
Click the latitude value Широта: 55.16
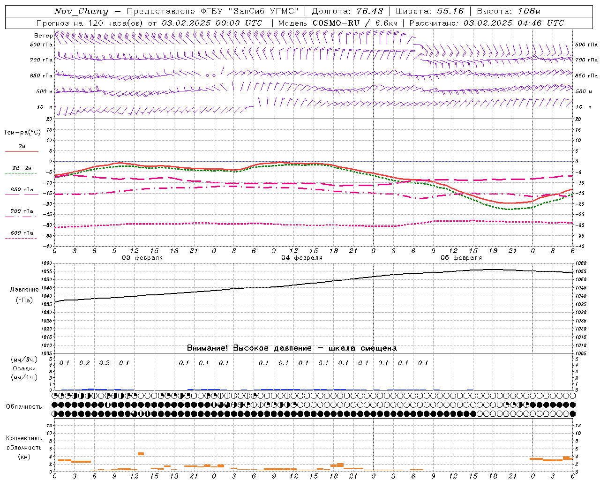430,11
